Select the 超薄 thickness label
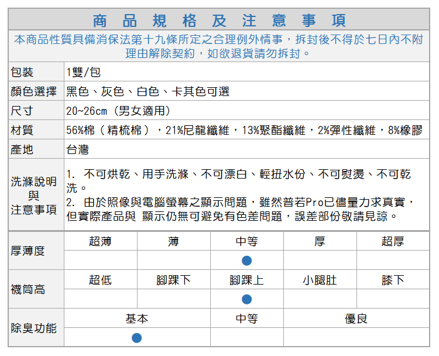 coord(100,241)
